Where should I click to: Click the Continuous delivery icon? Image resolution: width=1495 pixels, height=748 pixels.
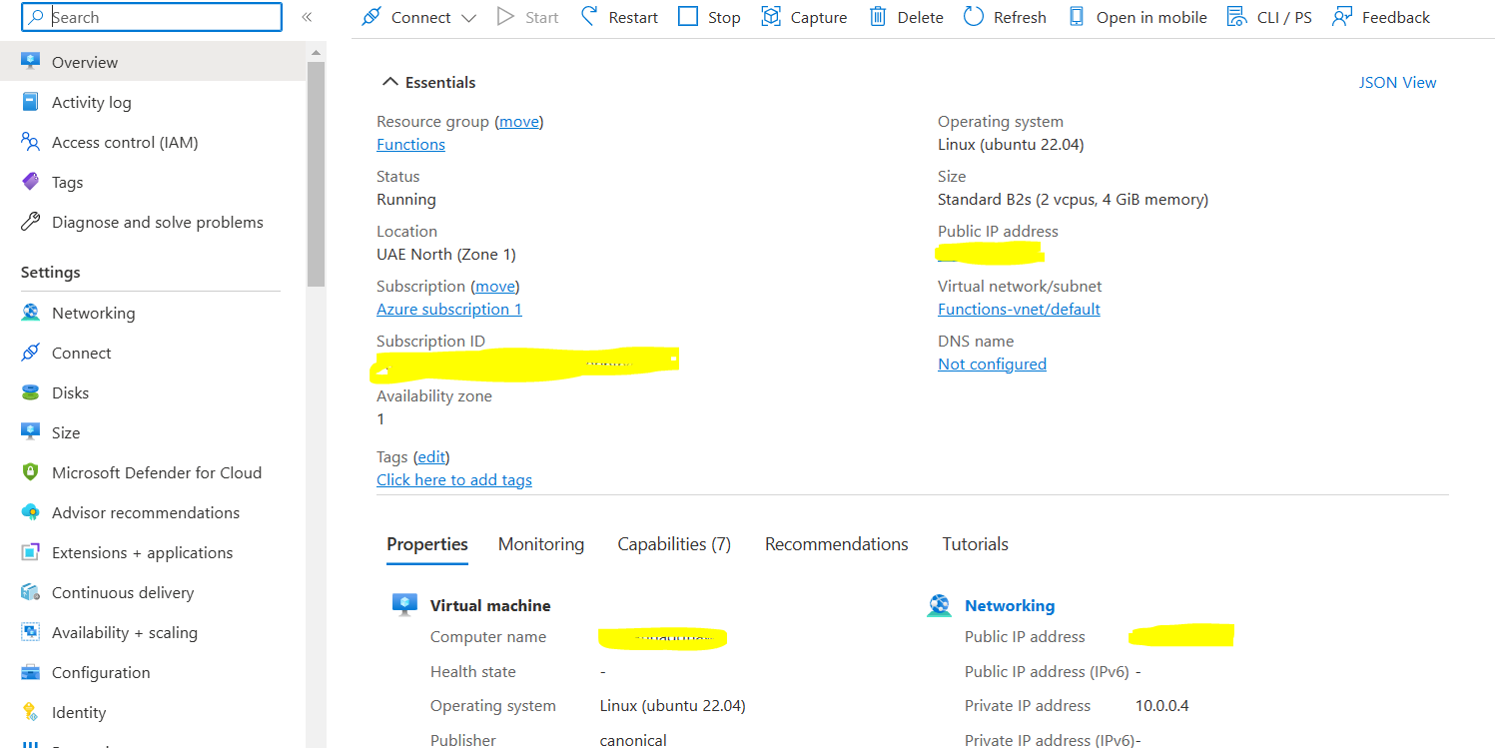pos(31,592)
